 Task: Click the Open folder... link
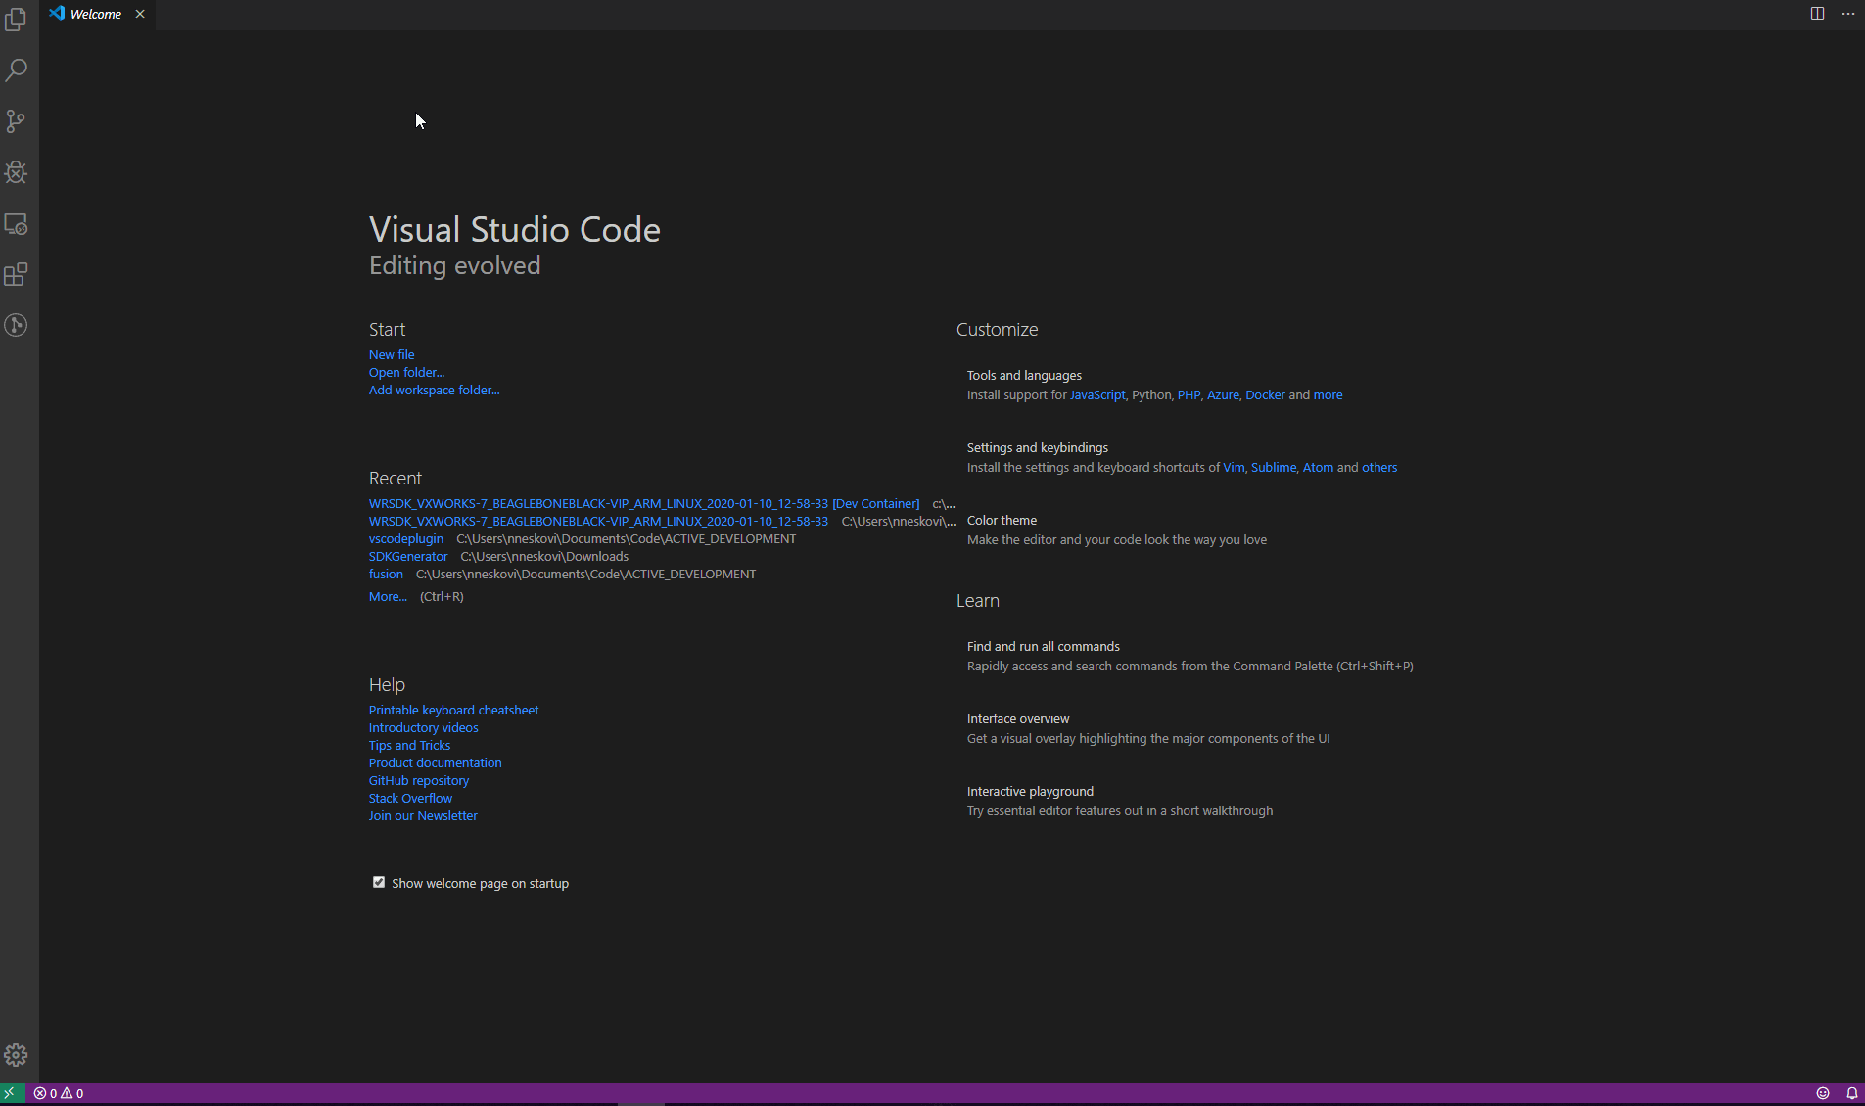click(x=406, y=372)
